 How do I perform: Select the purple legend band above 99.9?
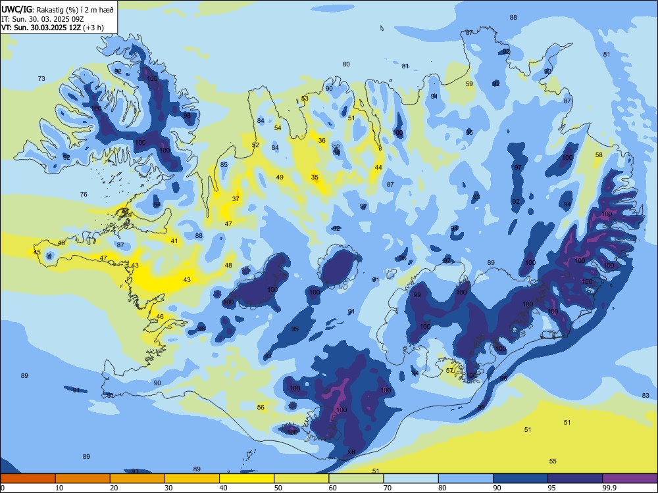coord(630,479)
